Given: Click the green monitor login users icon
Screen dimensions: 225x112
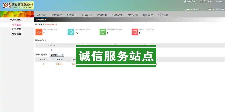Looking at the screenshot, I should (x=103, y=32).
